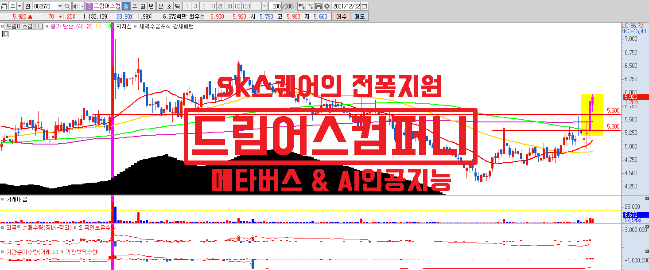
Task: Choose the 1 interval button
Action: [x=187, y=6]
